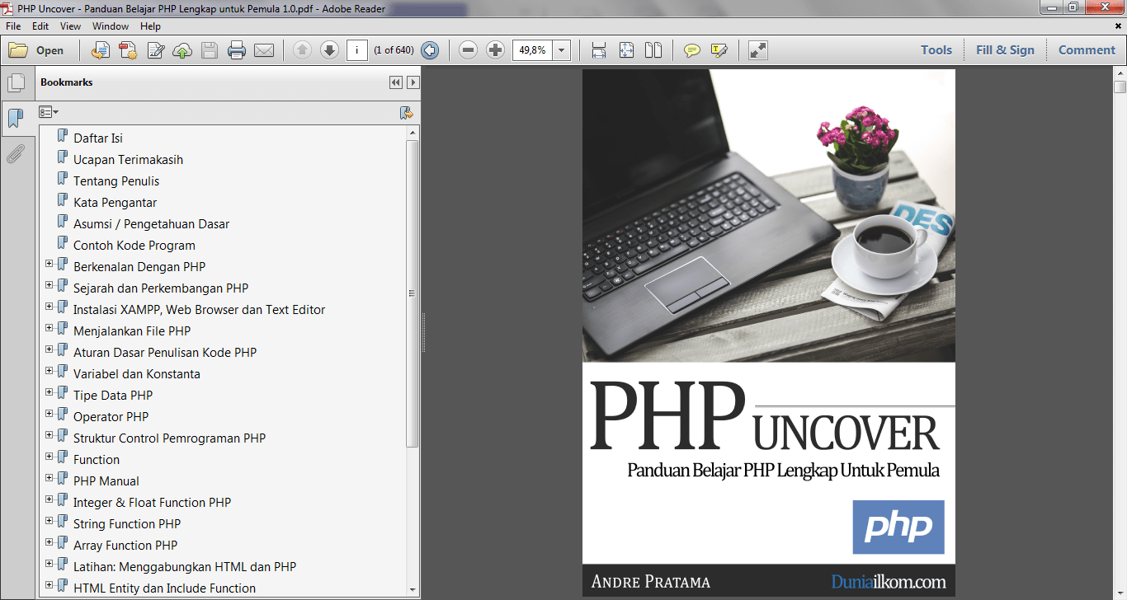The width and height of the screenshot is (1127, 600).
Task: Click the Save floppy disk icon
Action: [210, 50]
